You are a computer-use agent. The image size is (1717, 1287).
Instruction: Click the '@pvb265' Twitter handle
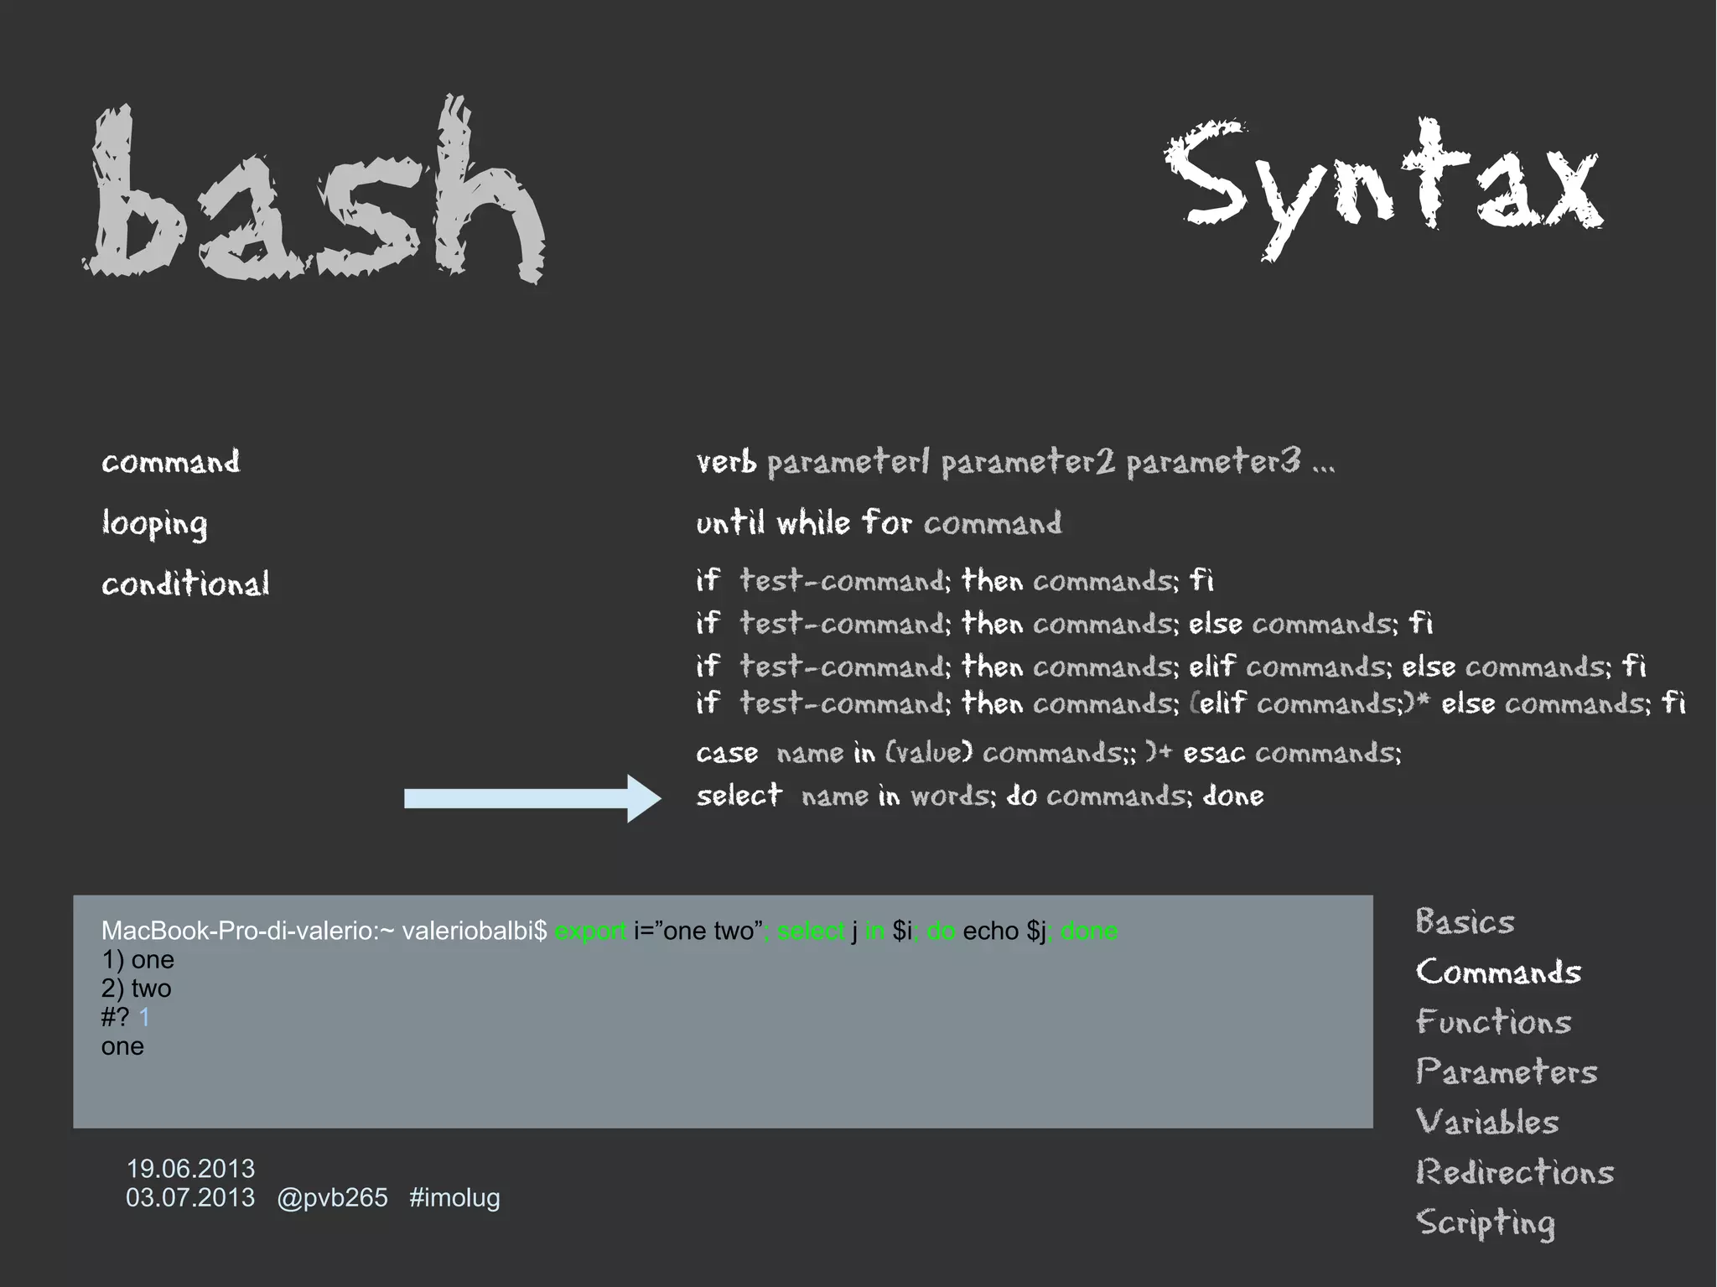coord(332,1198)
